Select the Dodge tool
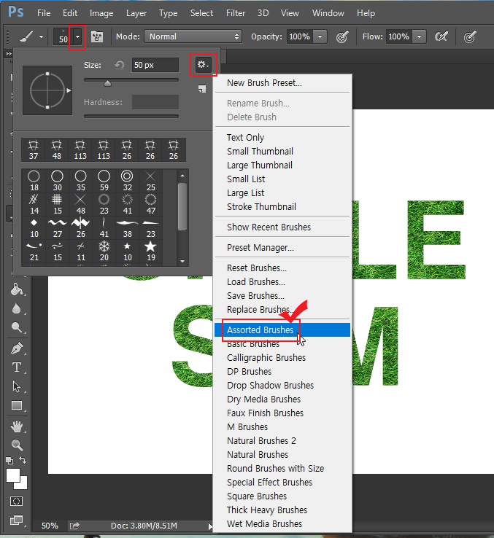 17,327
